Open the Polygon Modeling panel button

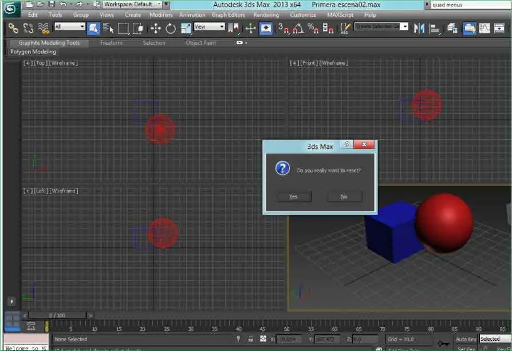tap(33, 52)
